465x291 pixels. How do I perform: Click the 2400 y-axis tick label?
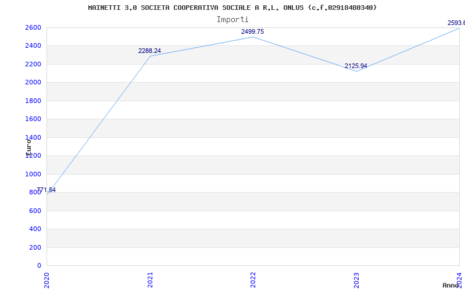[33, 46]
